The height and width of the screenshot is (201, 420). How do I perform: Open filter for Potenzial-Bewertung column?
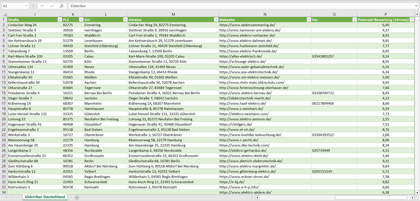tap(412, 20)
